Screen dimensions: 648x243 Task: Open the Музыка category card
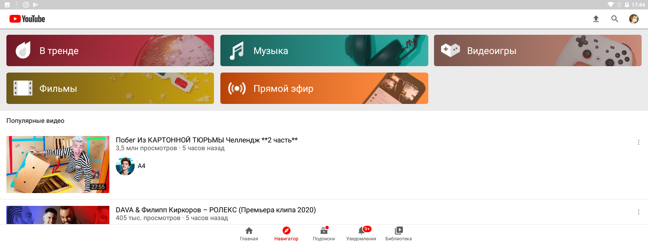tap(324, 51)
